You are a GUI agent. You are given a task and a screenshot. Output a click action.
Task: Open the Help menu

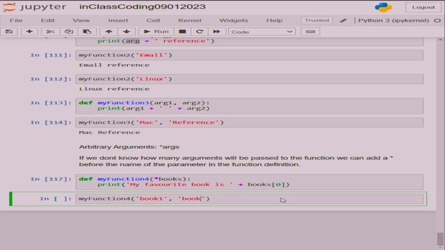click(x=275, y=20)
